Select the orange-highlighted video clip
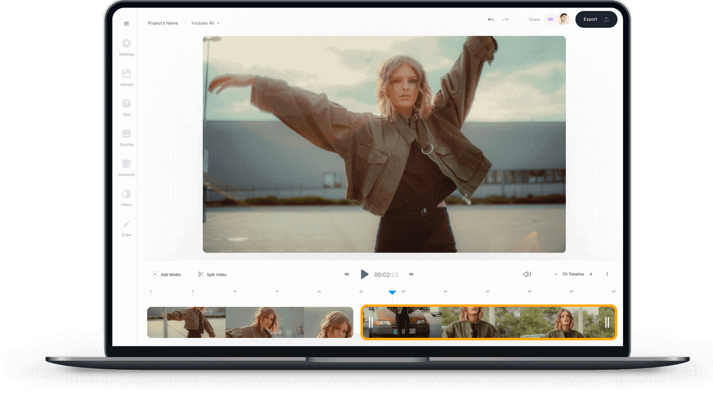 click(489, 322)
